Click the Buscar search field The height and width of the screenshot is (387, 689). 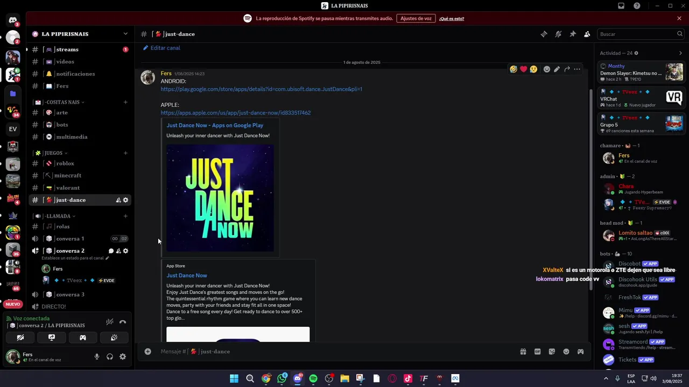coord(641,34)
